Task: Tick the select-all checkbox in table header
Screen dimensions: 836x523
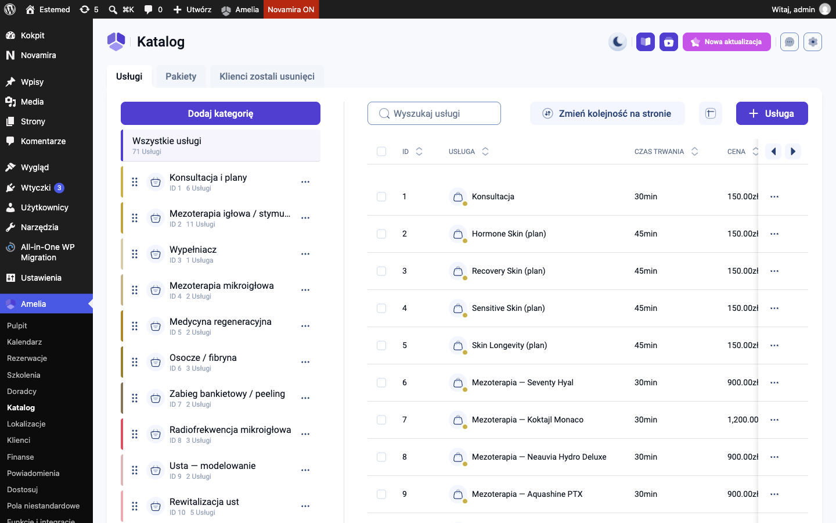Action: [x=381, y=152]
